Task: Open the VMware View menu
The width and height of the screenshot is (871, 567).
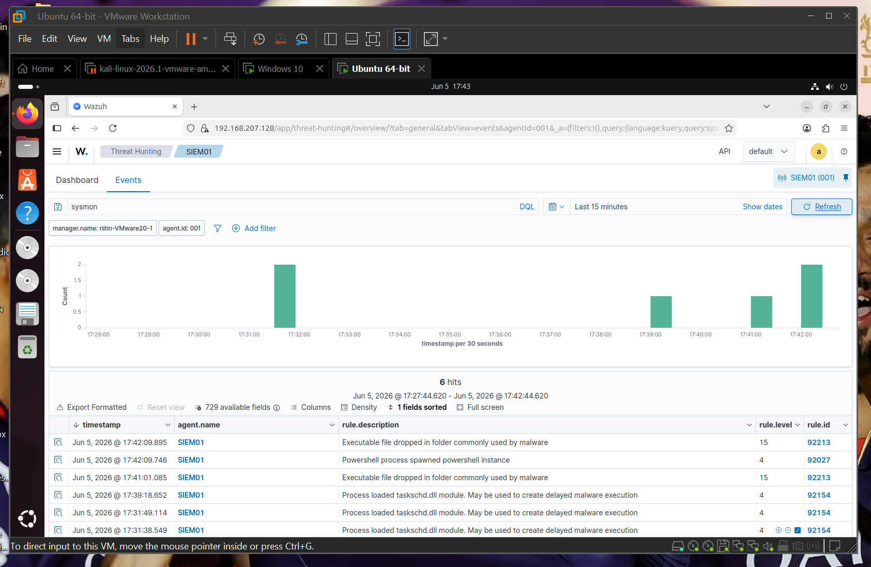Action: (77, 39)
